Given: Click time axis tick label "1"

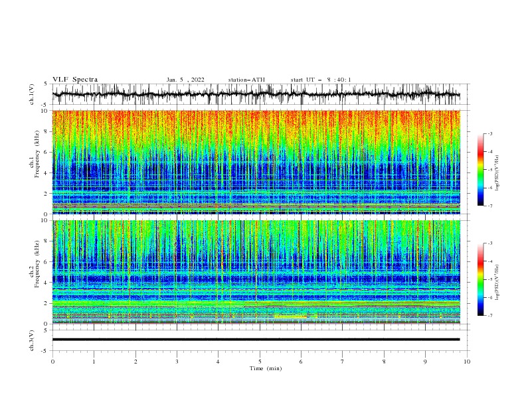Looking at the screenshot, I should coord(94,362).
